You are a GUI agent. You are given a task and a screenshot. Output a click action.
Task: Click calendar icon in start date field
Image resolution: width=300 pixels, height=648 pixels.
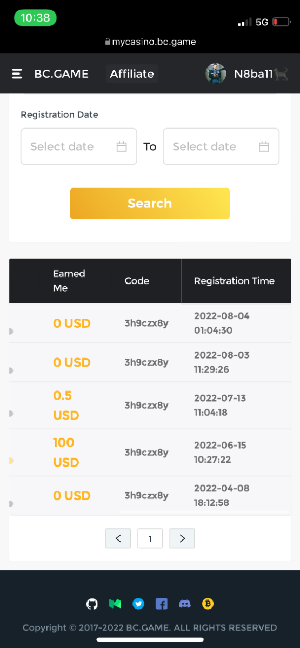122,146
